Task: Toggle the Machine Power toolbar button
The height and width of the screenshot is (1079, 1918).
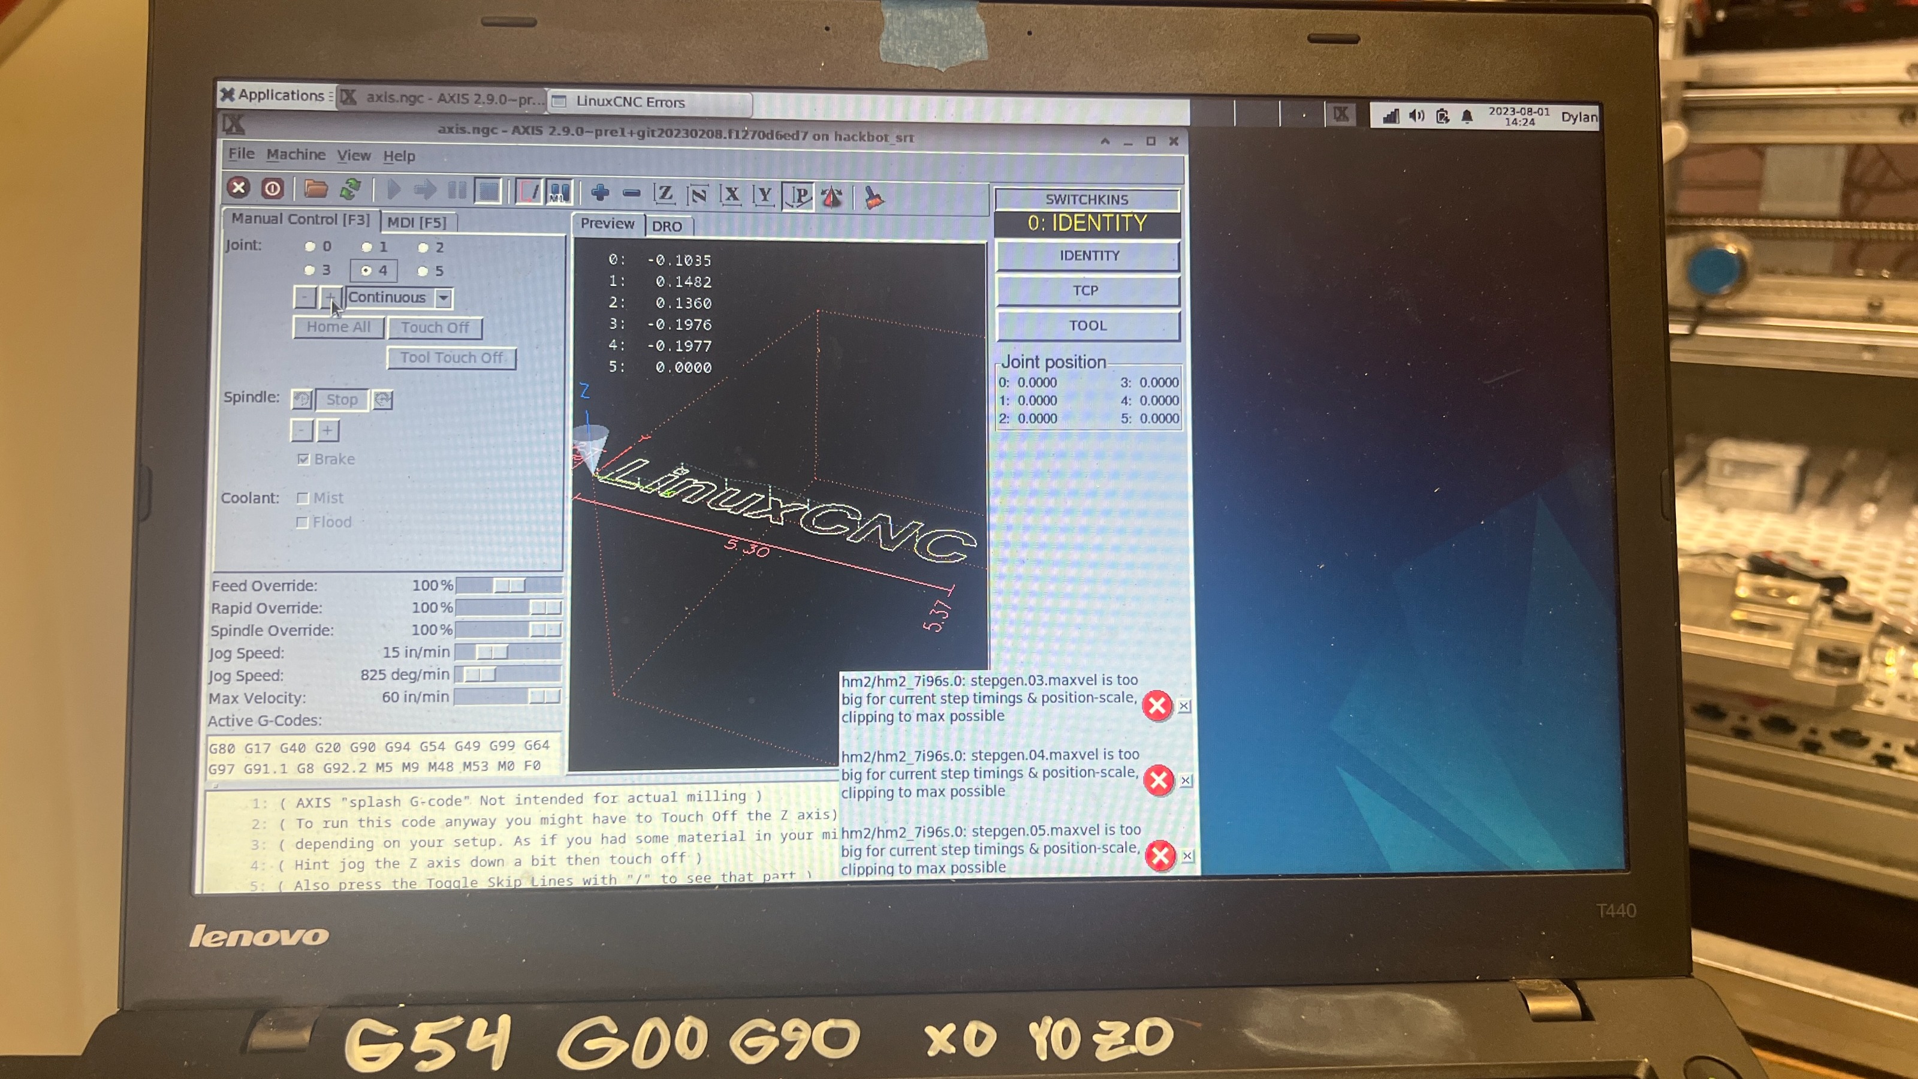Action: click(x=273, y=188)
